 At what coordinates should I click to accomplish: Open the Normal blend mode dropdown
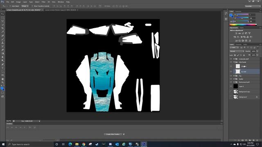237,51
